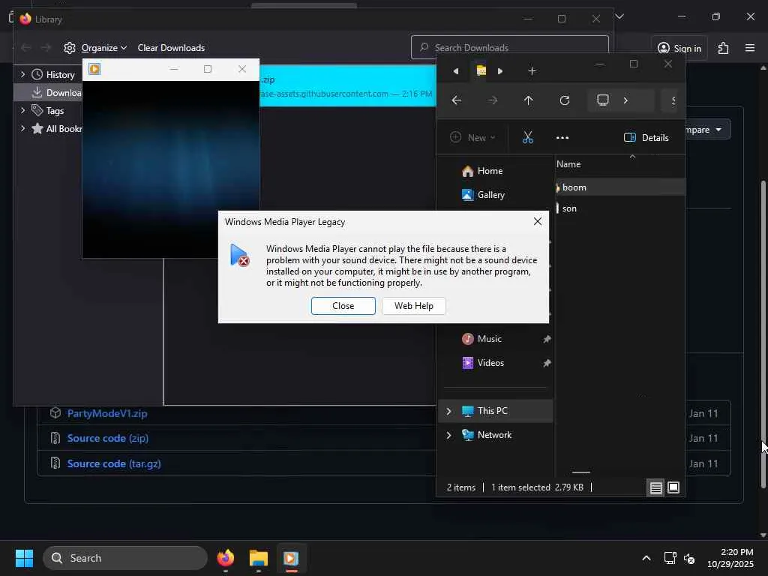
Task: Click Clear Downloads in Library
Action: tap(171, 47)
